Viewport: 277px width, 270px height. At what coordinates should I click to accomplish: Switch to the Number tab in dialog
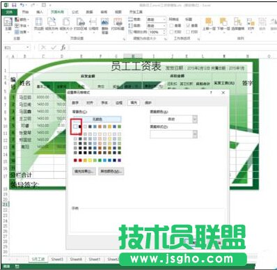75,102
